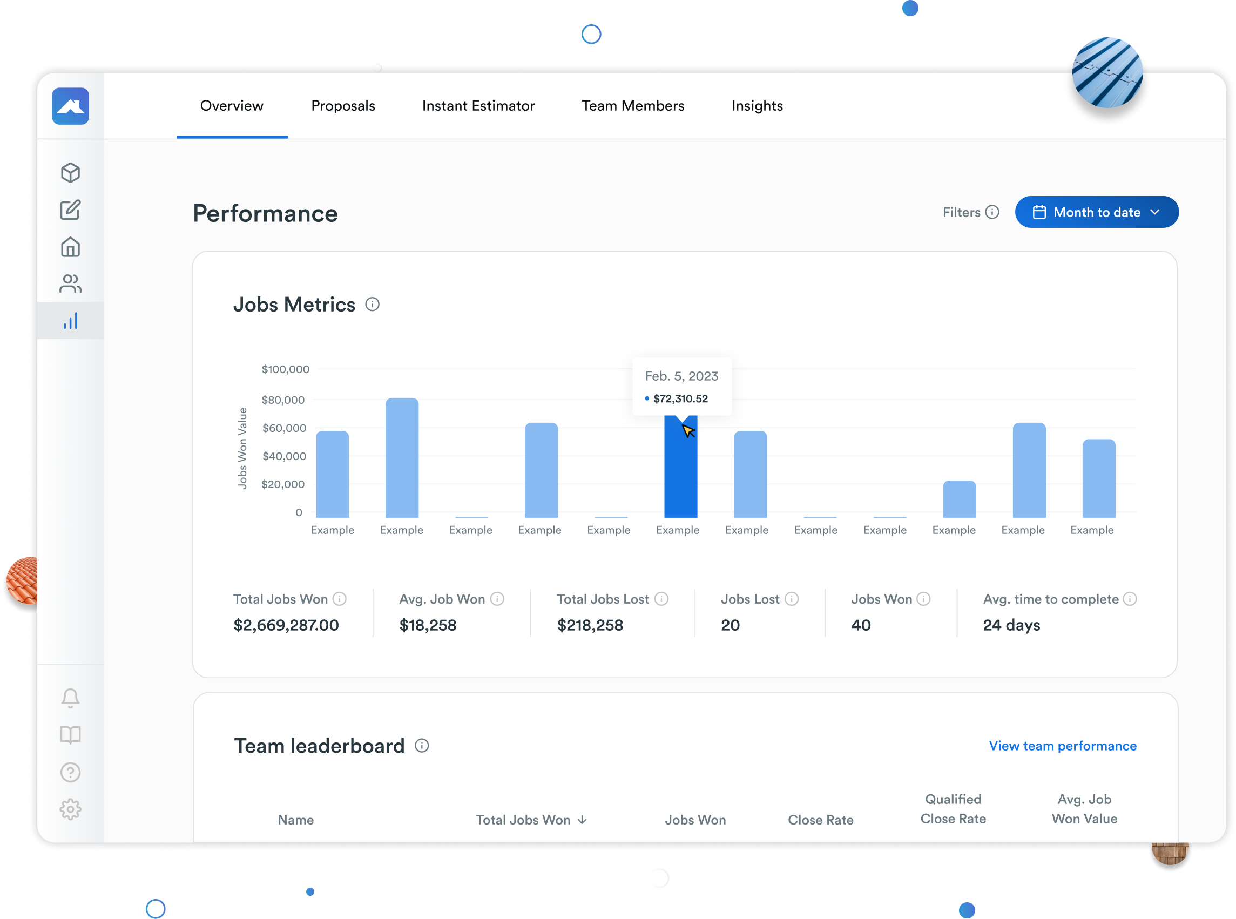The height and width of the screenshot is (919, 1236).
Task: Click the app logo at top left
Action: point(70,106)
